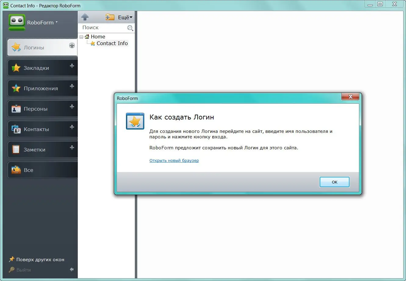Add new note via Заметки plus icon
Image resolution: width=406 pixels, height=281 pixels.
click(72, 148)
